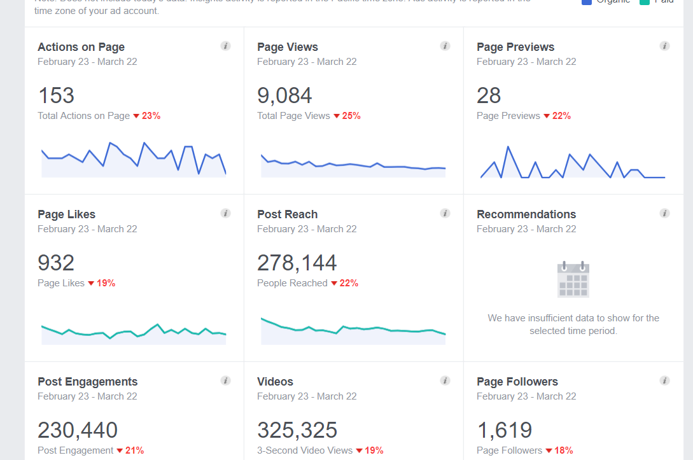Screen dimensions: 693x460
Task: Open info icon on Page Followers card
Action: [665, 380]
